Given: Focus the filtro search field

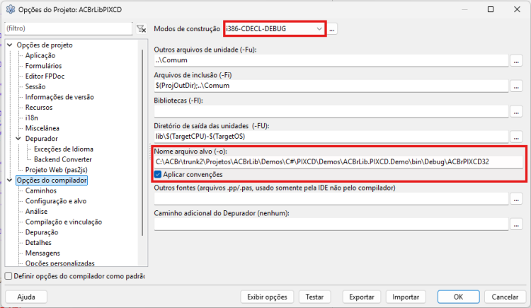Looking at the screenshot, I should (69, 28).
